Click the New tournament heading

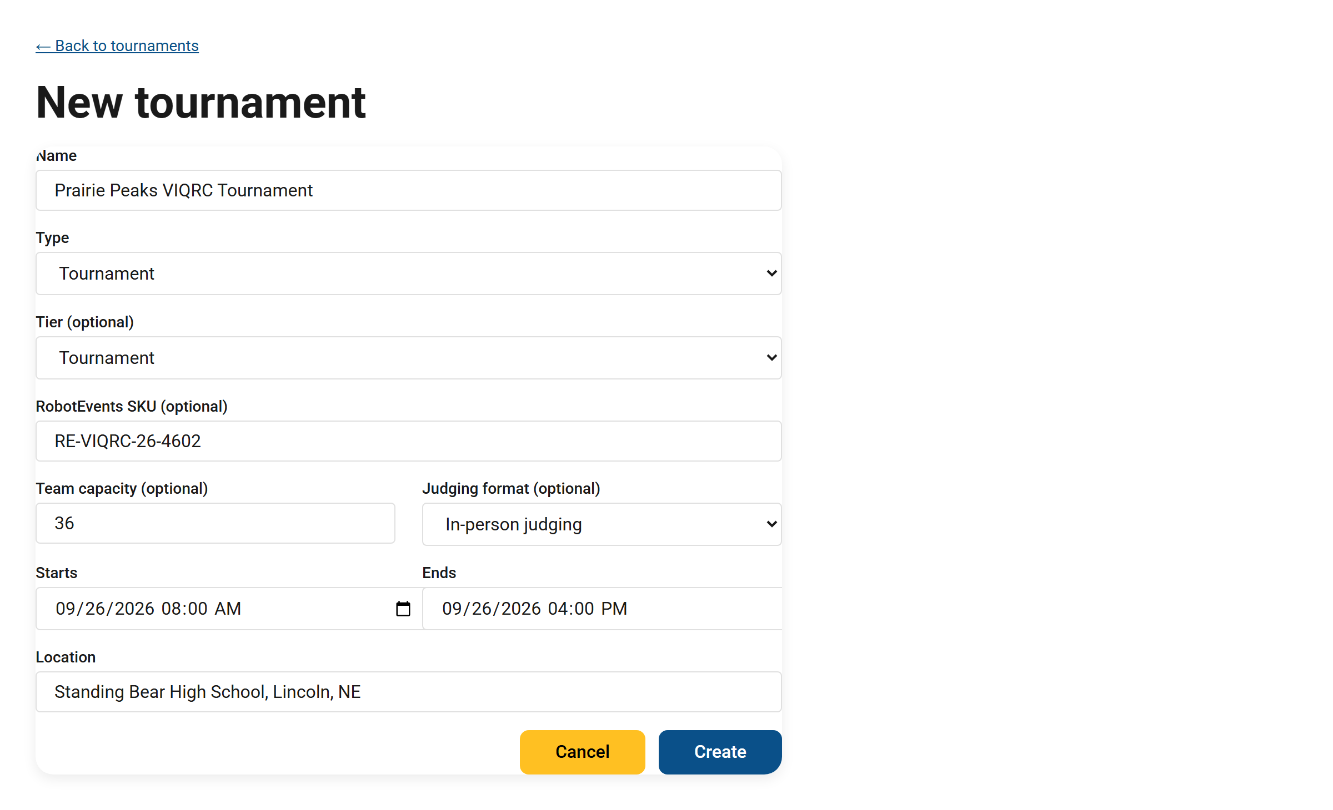pos(201,103)
